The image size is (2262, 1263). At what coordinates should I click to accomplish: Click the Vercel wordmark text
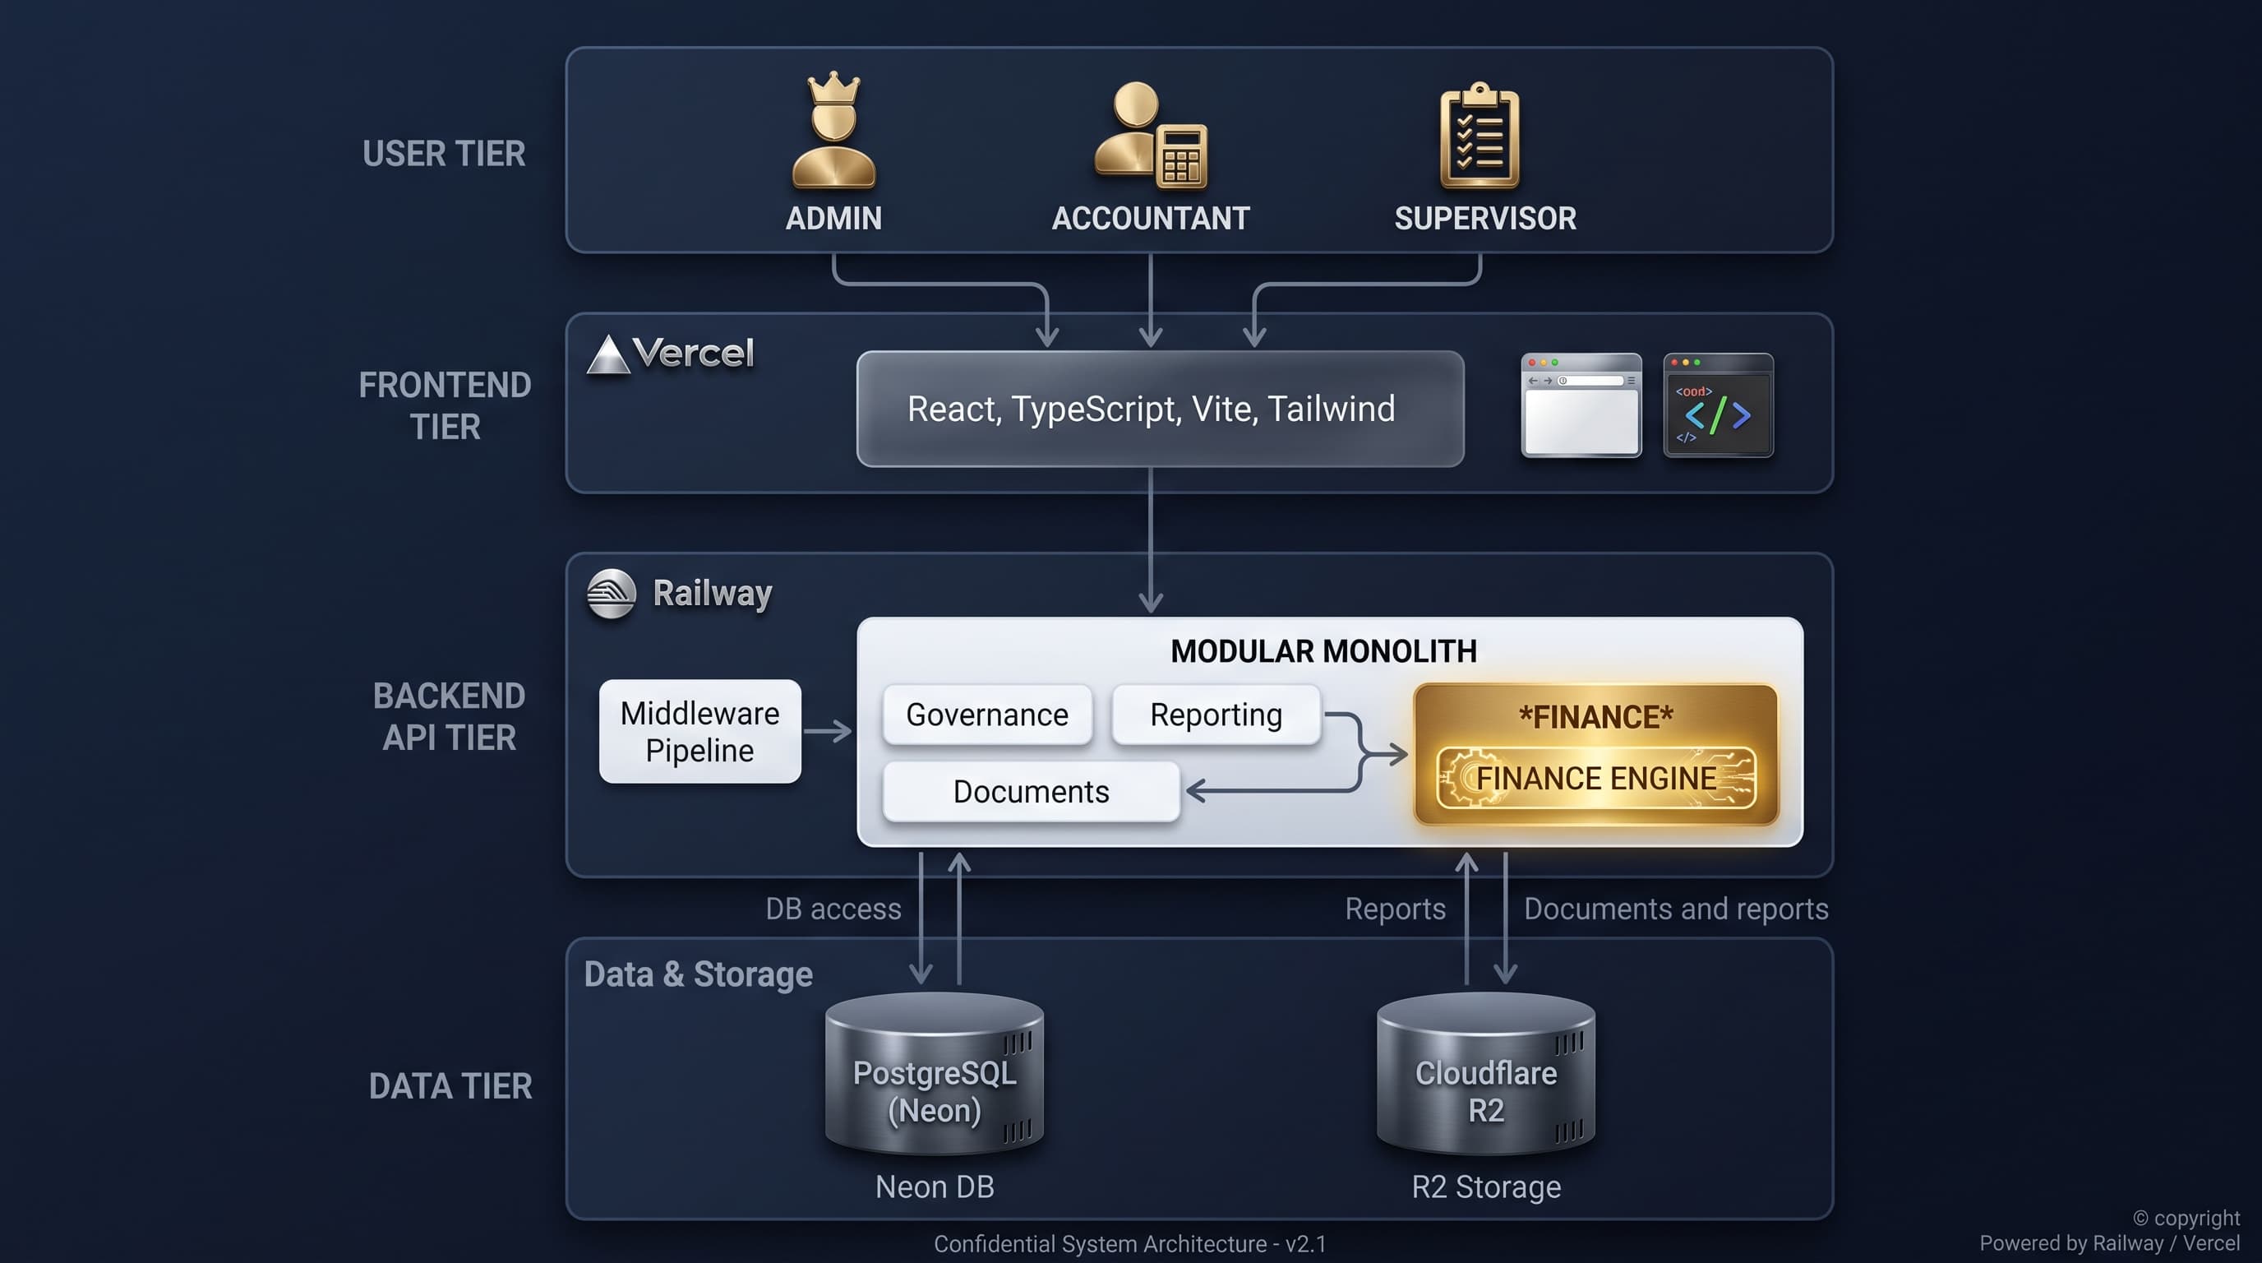(x=693, y=354)
